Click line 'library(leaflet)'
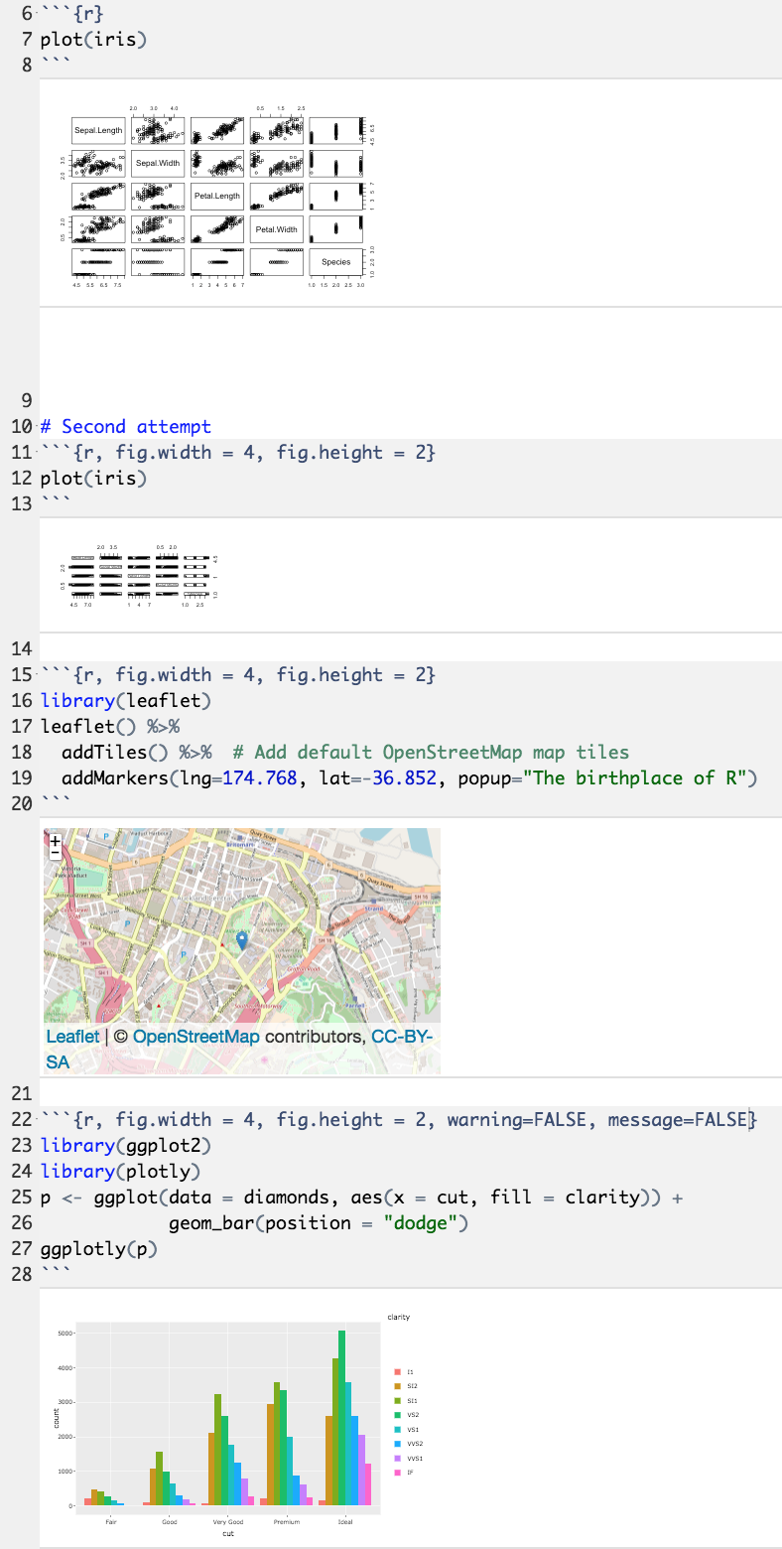This screenshot has height=1549, width=782. click(126, 701)
